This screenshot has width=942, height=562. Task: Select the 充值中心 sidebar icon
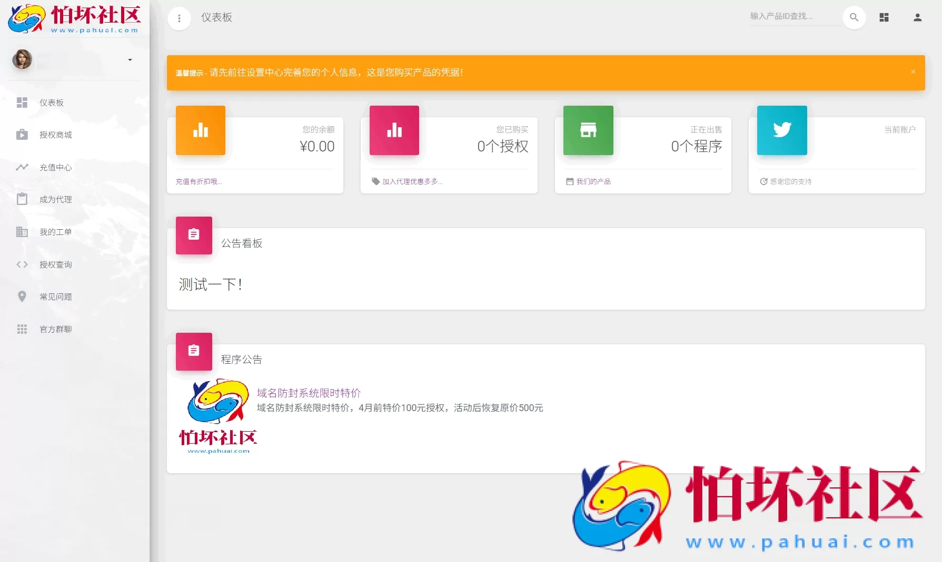[22, 167]
